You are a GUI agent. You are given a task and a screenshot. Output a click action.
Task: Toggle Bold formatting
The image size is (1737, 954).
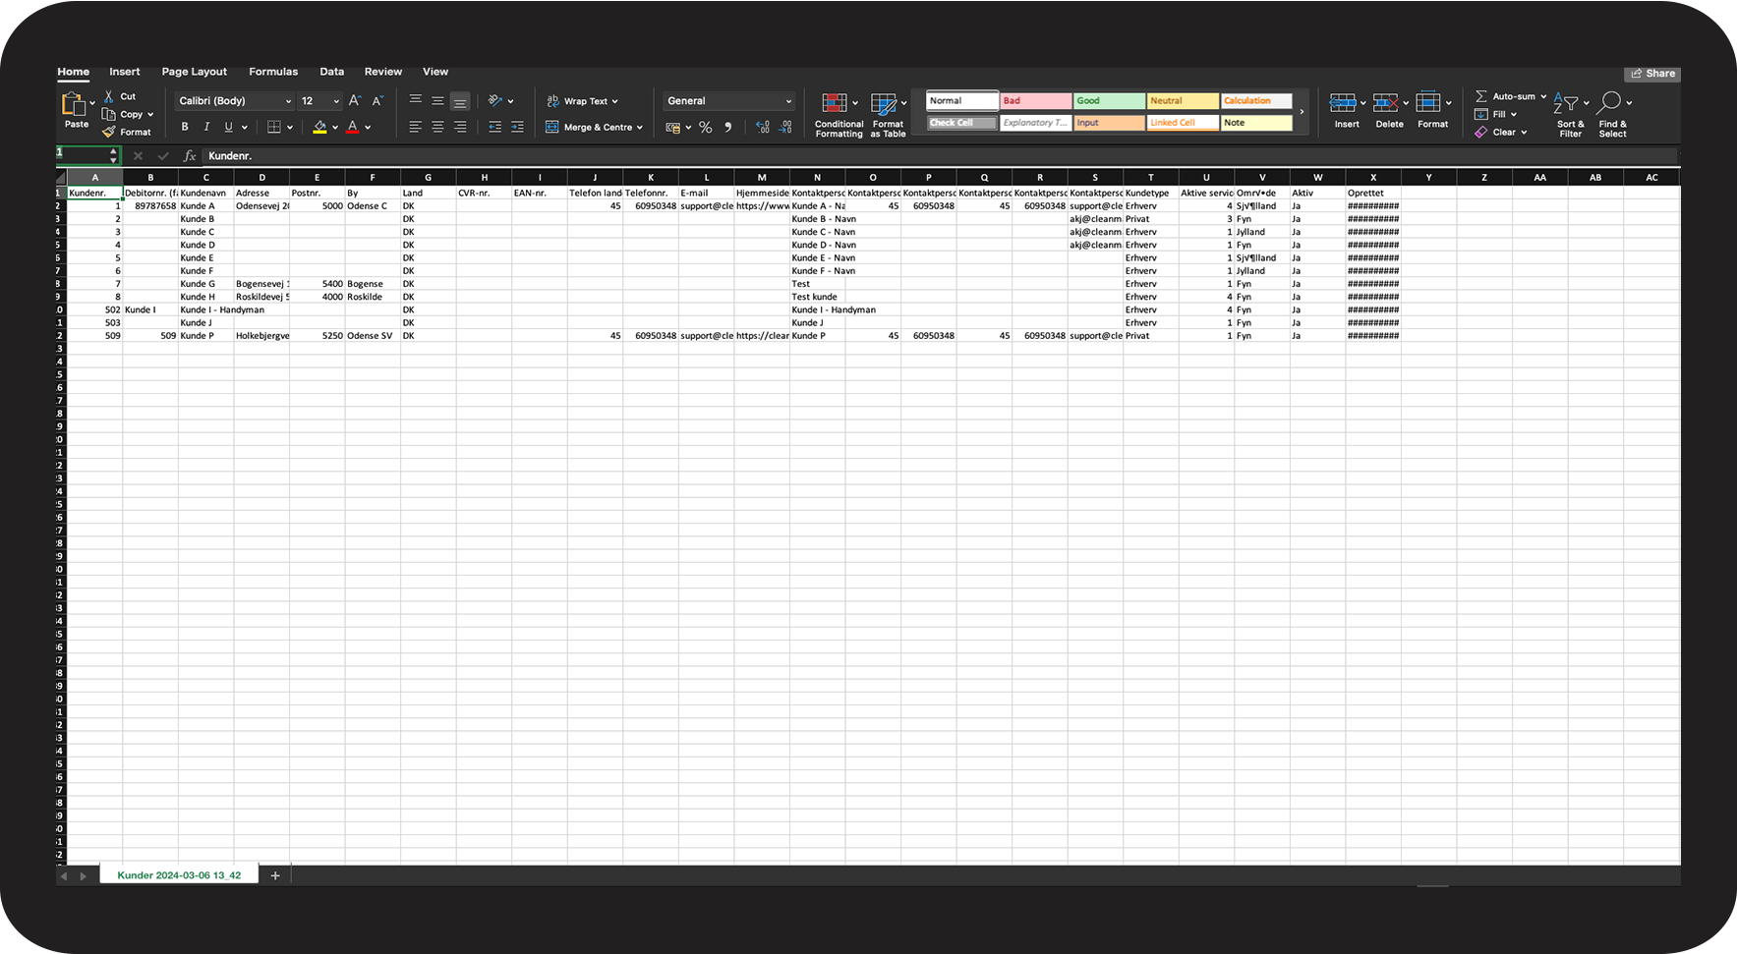(185, 127)
